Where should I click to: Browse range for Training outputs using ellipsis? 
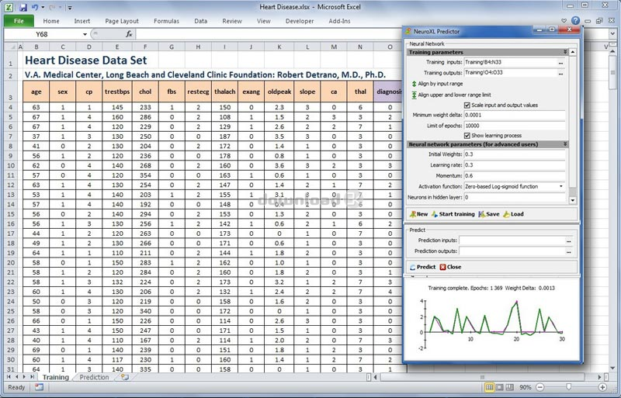[x=560, y=73]
